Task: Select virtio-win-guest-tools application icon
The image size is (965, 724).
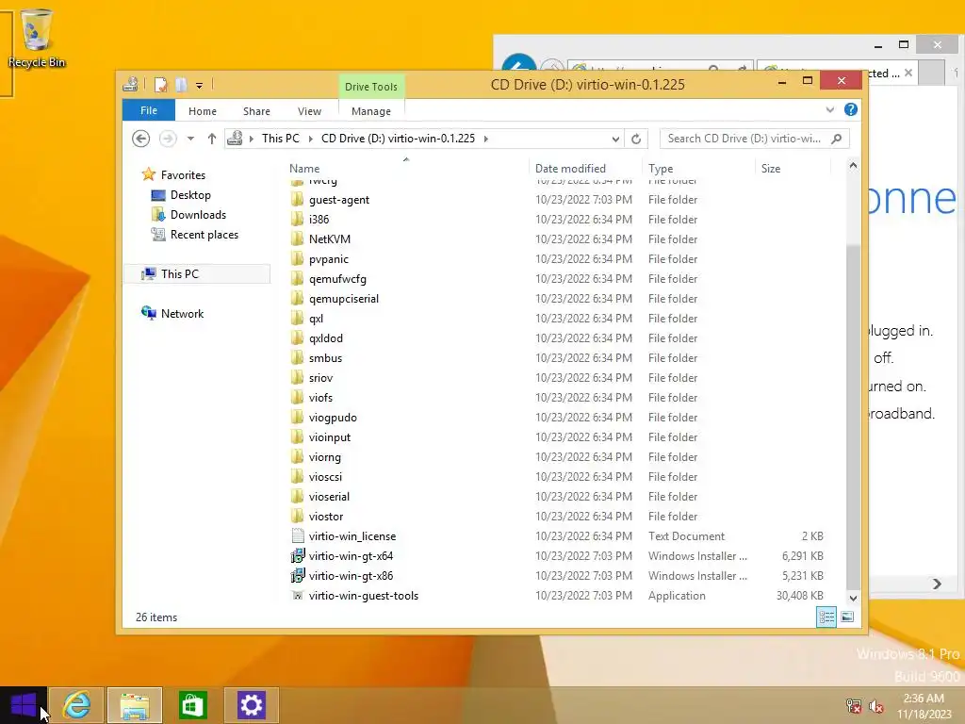Action: [x=298, y=596]
